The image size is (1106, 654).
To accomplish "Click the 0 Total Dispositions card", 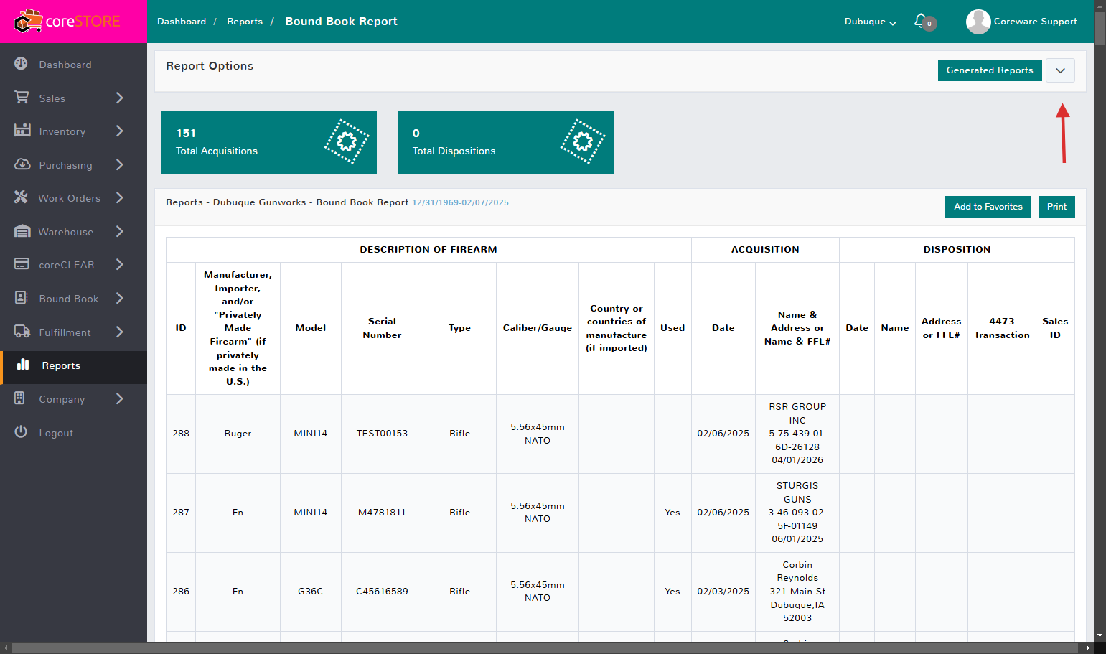I will point(506,142).
